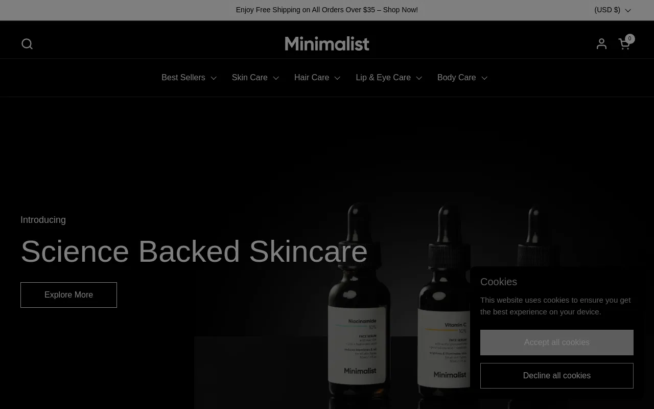654x409 pixels.
Task: Open the Skin Care menu
Action: pyautogui.click(x=250, y=78)
